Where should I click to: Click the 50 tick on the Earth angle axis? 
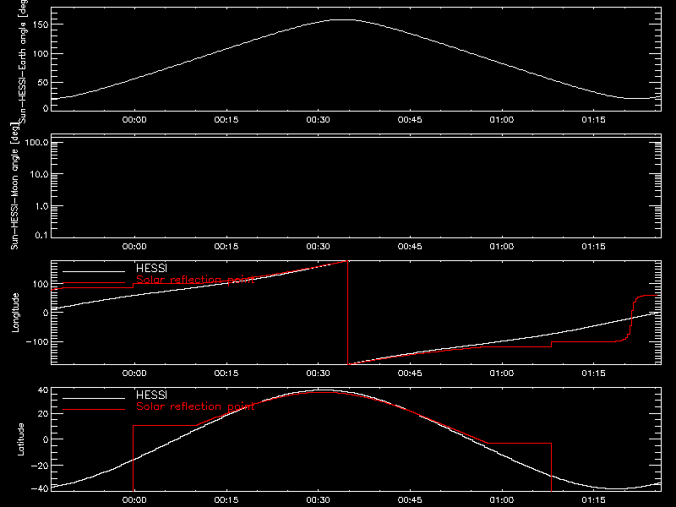point(43,83)
